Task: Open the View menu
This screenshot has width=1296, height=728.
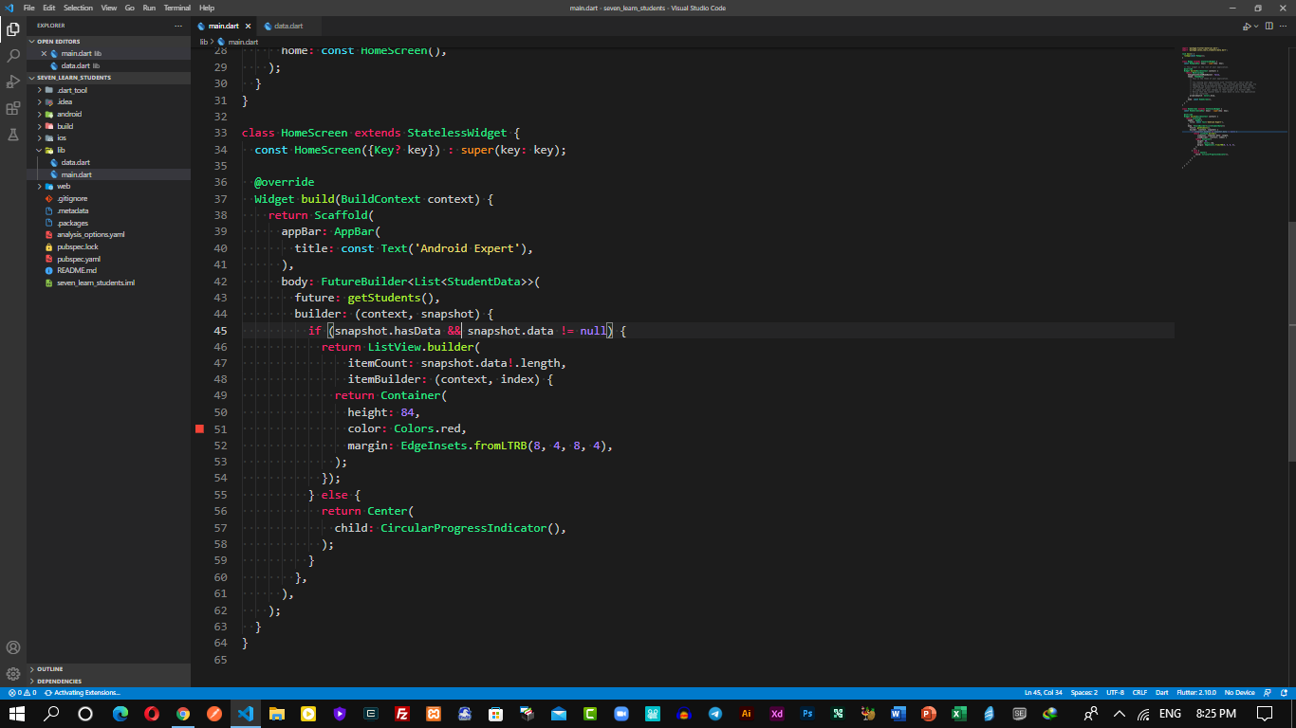Action: tap(109, 8)
